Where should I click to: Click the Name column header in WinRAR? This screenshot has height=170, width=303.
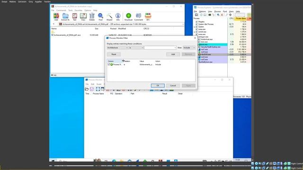pos(54,28)
